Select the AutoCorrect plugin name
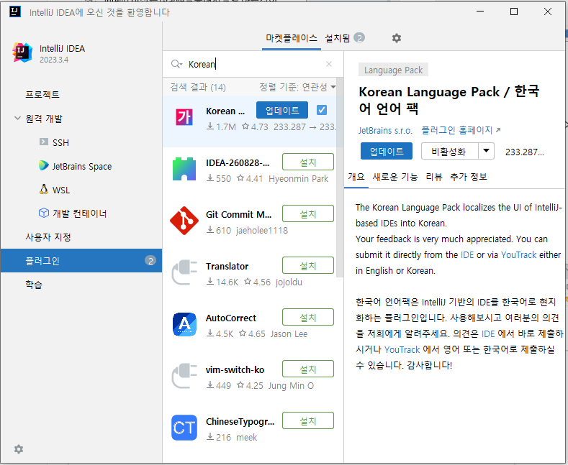This screenshot has width=568, height=465. [231, 318]
